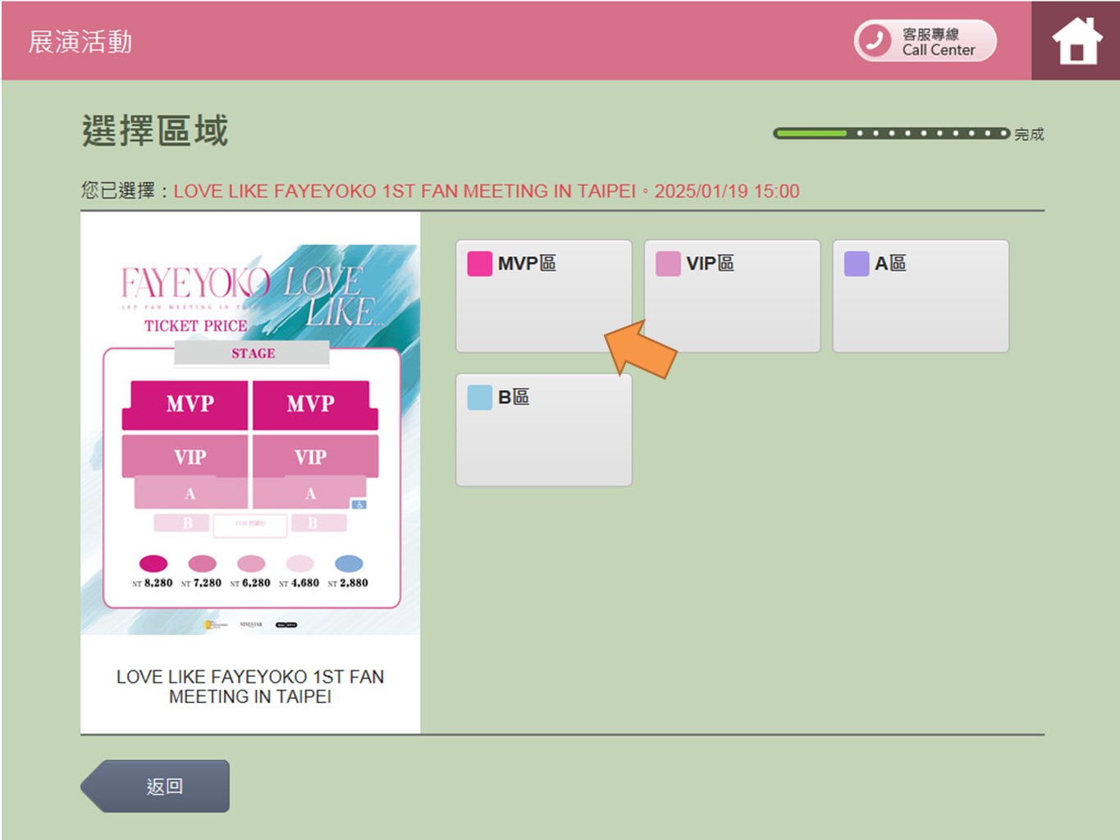Click the STAGE label on seat map
Screen dimensions: 1120x840
[x=253, y=354]
